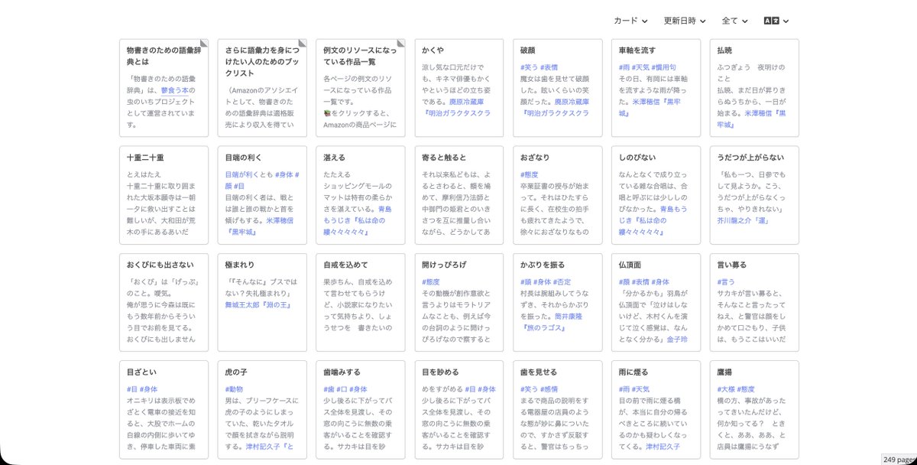Click #言う tag in 言い募る card
The image size is (917, 465).
(725, 281)
